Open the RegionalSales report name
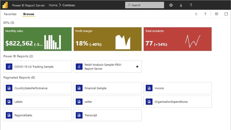Screen dimensions: 231x130 pyautogui.click(x=23, y=115)
